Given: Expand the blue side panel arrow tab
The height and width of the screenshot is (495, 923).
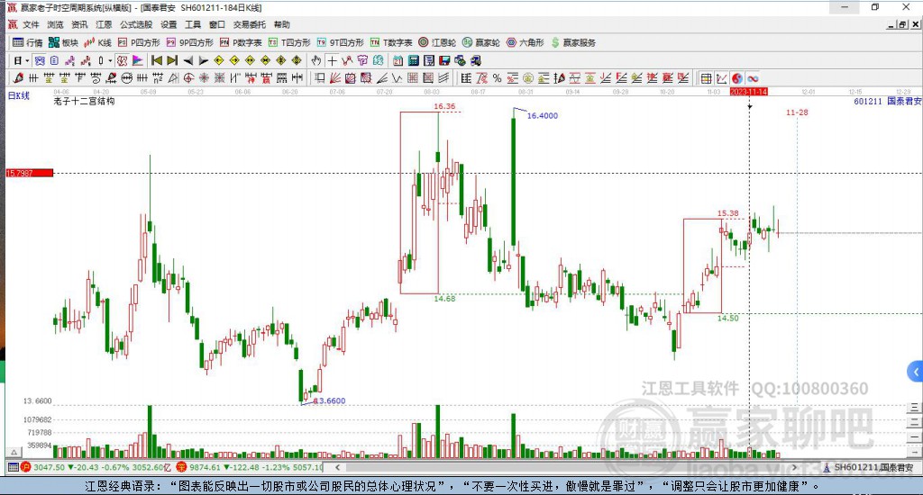Looking at the screenshot, I should pyautogui.click(x=916, y=372).
